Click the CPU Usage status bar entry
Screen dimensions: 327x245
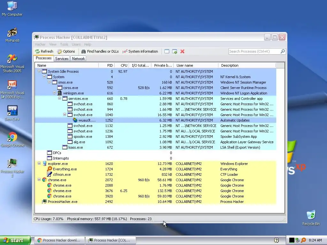pyautogui.click(x=49, y=219)
